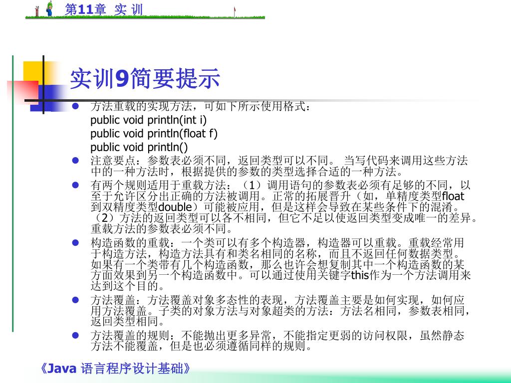Viewport: 511px width, 383px height.
Task: Click the golfer cartoon icon in header
Action: (49, 9)
